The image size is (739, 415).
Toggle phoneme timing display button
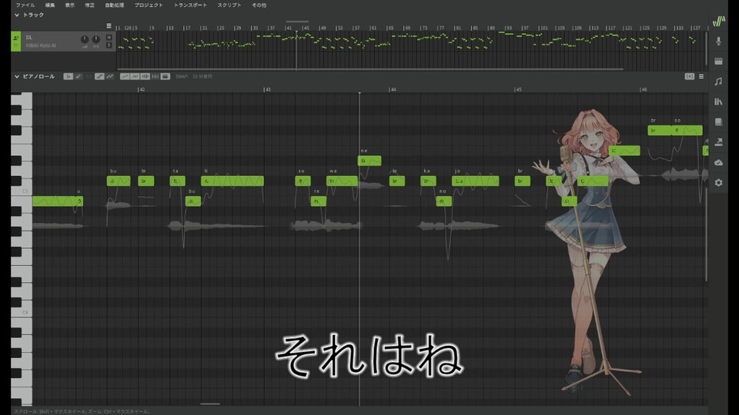point(155,76)
